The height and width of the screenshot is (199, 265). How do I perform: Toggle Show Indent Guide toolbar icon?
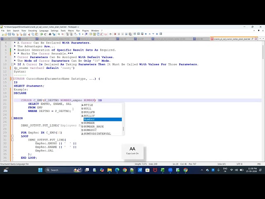[86, 34]
